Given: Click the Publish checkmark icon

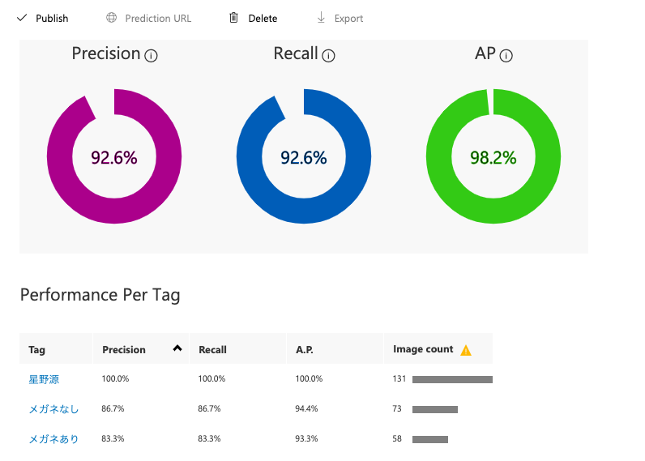Looking at the screenshot, I should click(22, 18).
